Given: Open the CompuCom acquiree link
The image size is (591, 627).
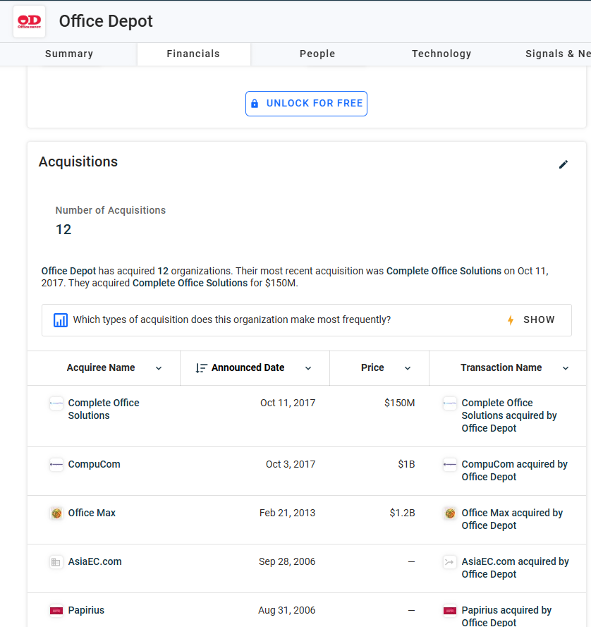Looking at the screenshot, I should click(x=94, y=464).
